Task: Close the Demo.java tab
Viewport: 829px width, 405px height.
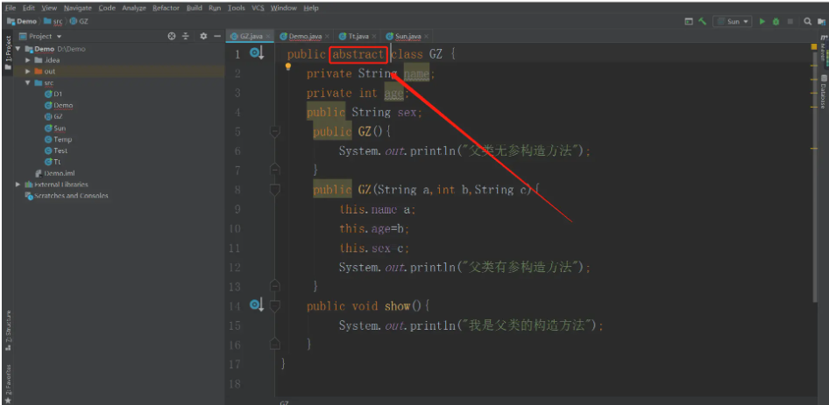Action: (x=327, y=37)
